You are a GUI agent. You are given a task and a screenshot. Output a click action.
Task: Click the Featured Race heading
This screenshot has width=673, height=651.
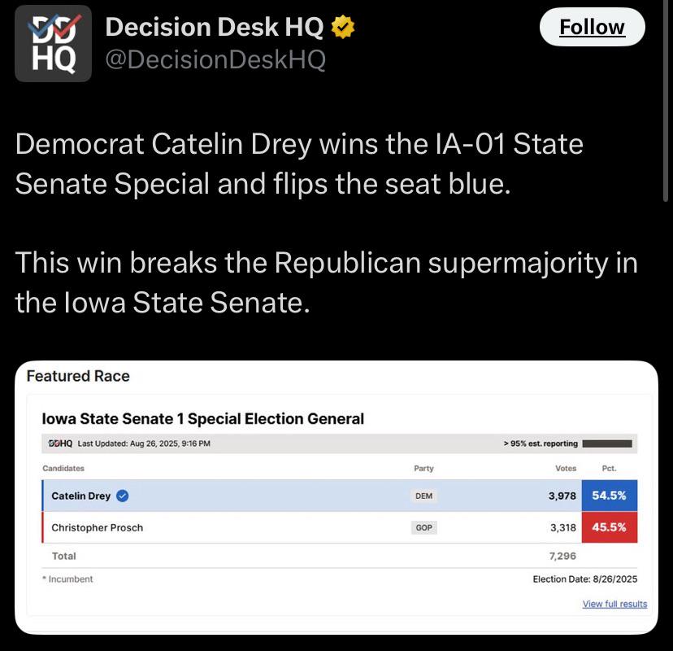tap(78, 376)
